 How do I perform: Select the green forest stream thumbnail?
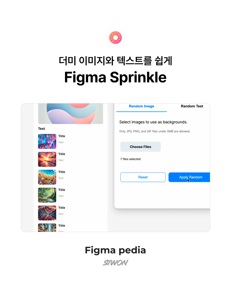(x=47, y=195)
